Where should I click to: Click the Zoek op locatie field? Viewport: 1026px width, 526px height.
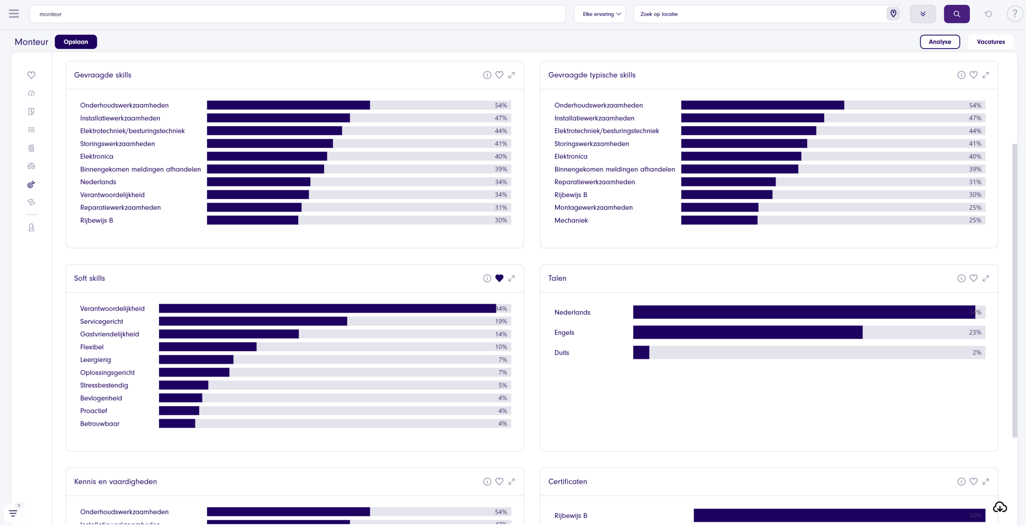[759, 14]
